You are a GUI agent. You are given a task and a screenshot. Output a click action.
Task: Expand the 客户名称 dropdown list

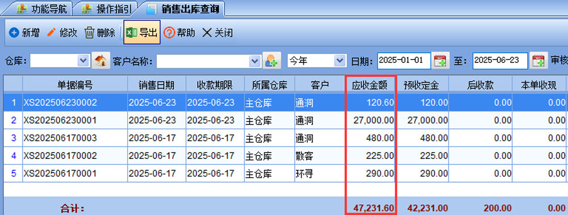pyautogui.click(x=255, y=61)
